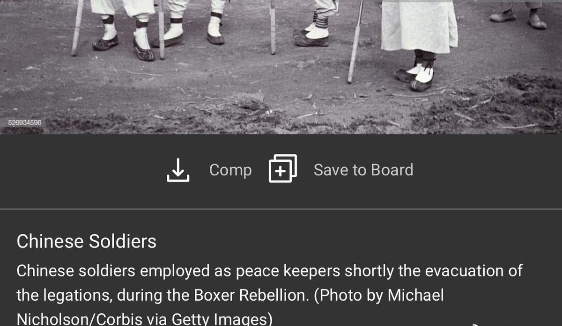Click the Save to Board plus icon

coord(282,168)
